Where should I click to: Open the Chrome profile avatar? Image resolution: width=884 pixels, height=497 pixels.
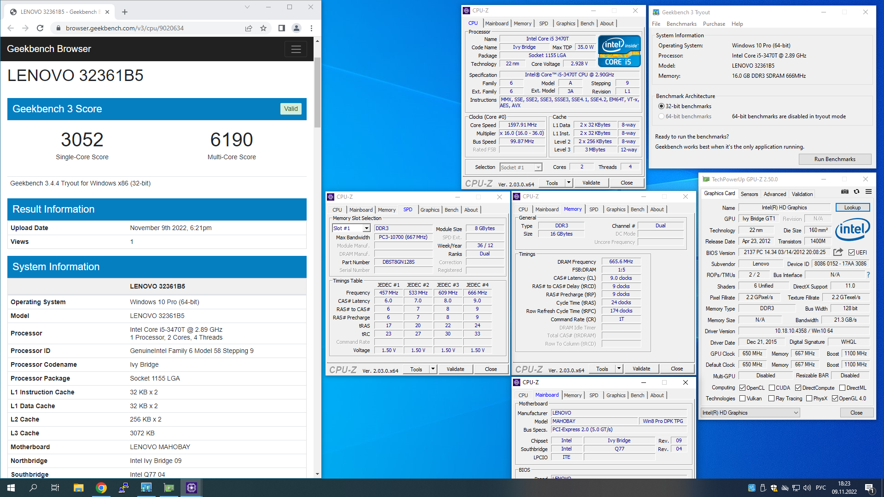[297, 28]
